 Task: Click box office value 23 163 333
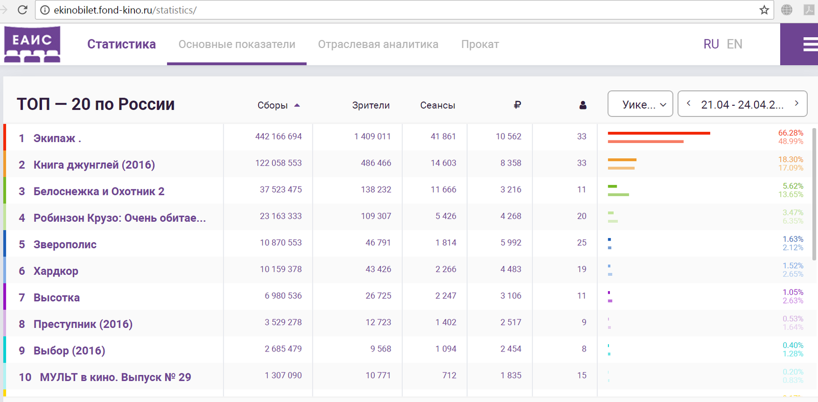pos(281,216)
